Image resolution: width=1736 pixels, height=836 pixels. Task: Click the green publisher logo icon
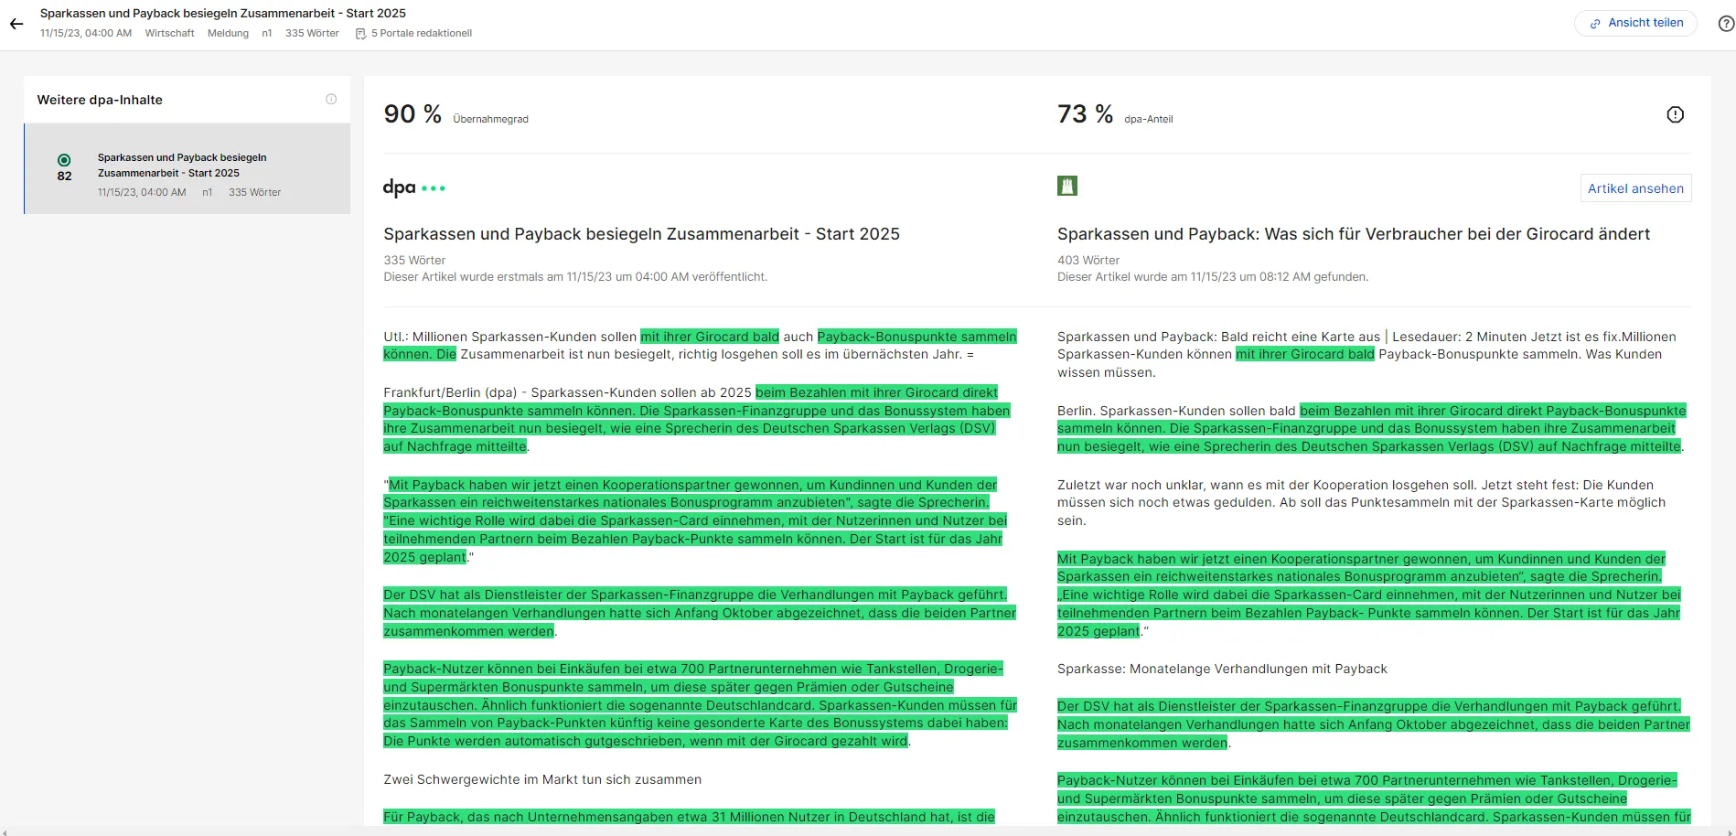click(1067, 187)
